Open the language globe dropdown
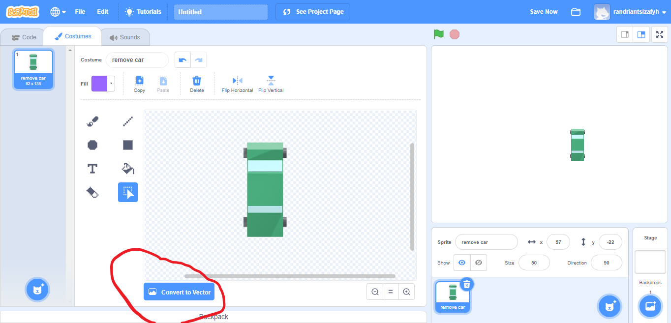Image resolution: width=671 pixels, height=323 pixels. (57, 11)
